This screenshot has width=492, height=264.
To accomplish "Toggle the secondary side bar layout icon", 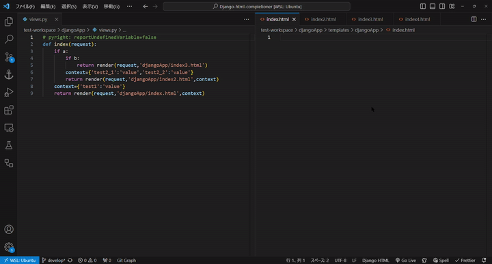I will click(x=442, y=6).
